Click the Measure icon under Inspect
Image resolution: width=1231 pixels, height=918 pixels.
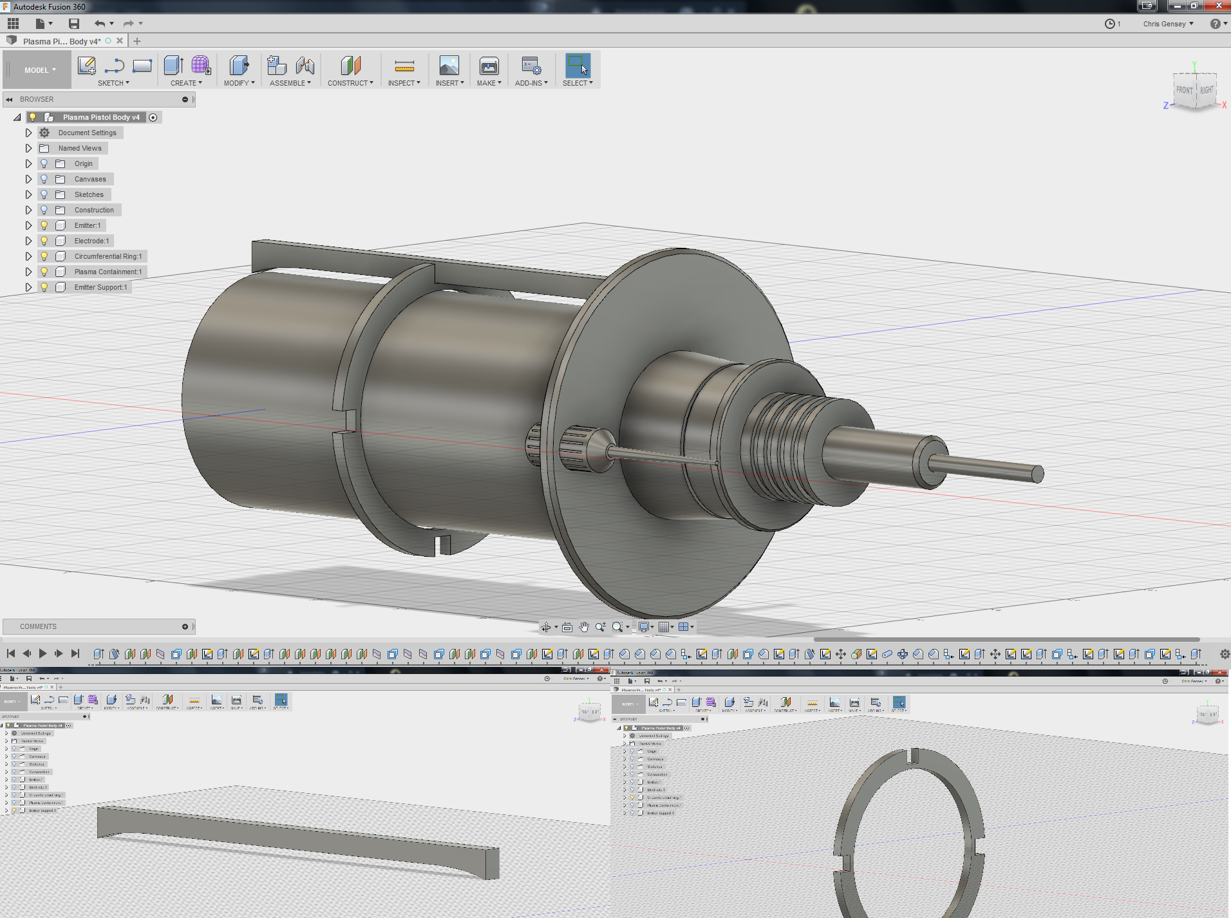click(404, 66)
